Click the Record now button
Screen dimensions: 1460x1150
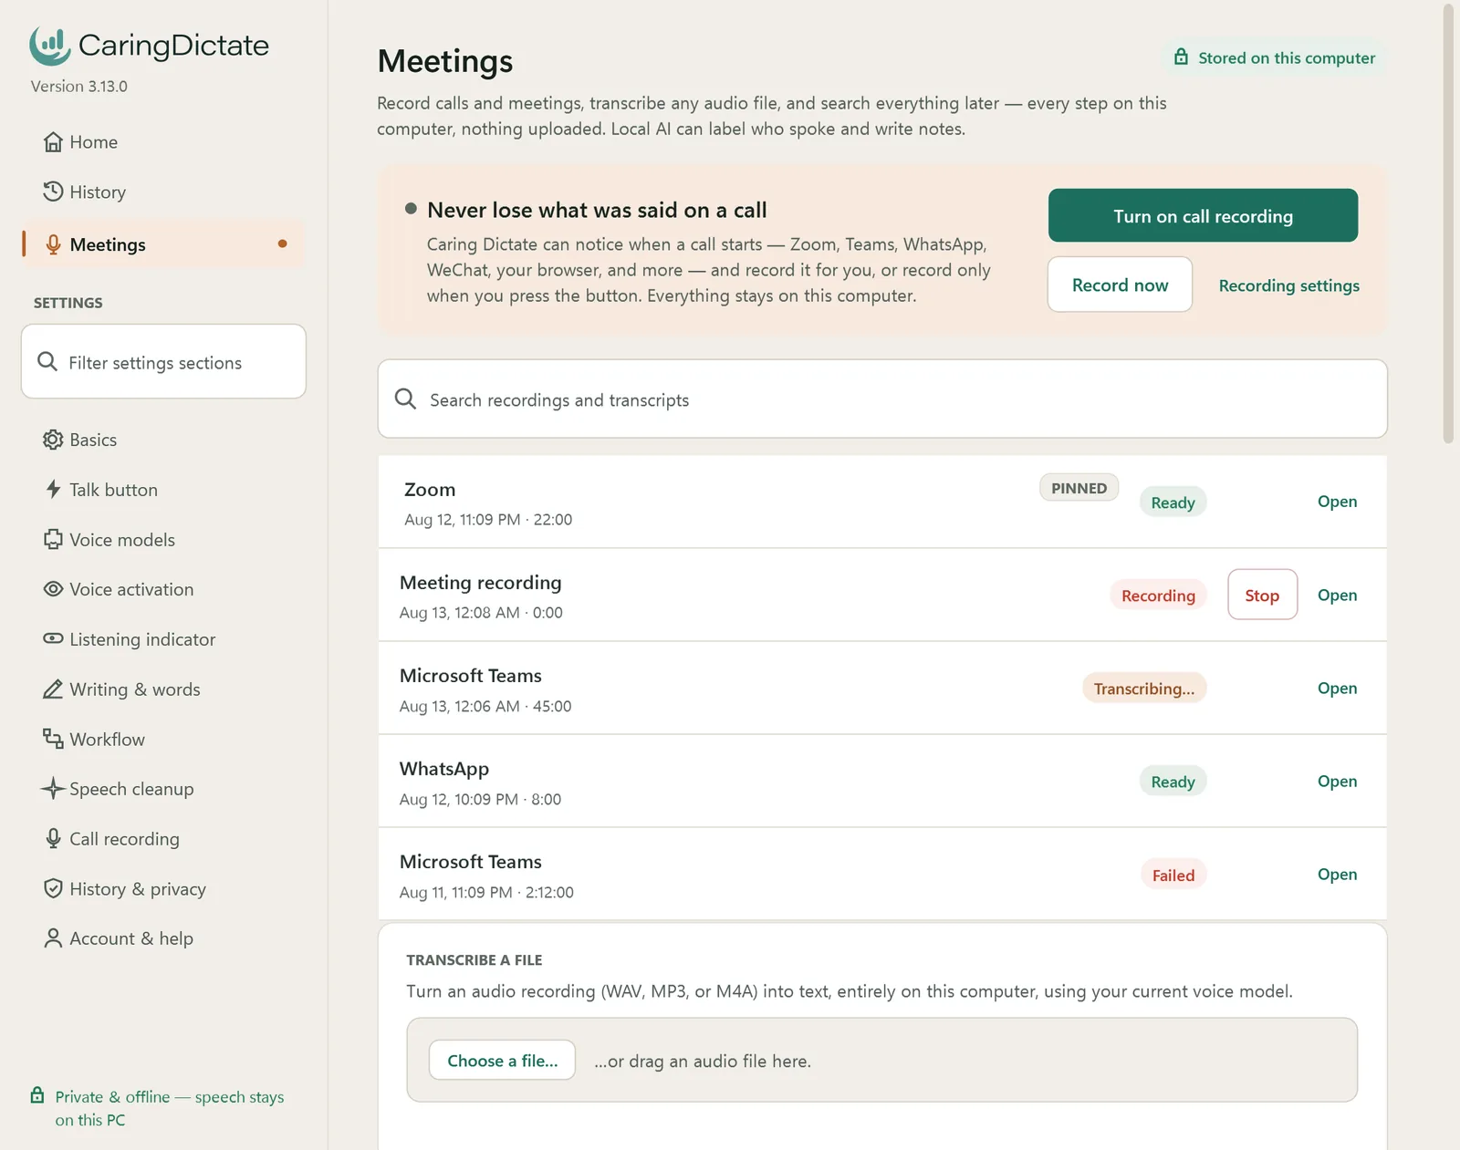1120,285
